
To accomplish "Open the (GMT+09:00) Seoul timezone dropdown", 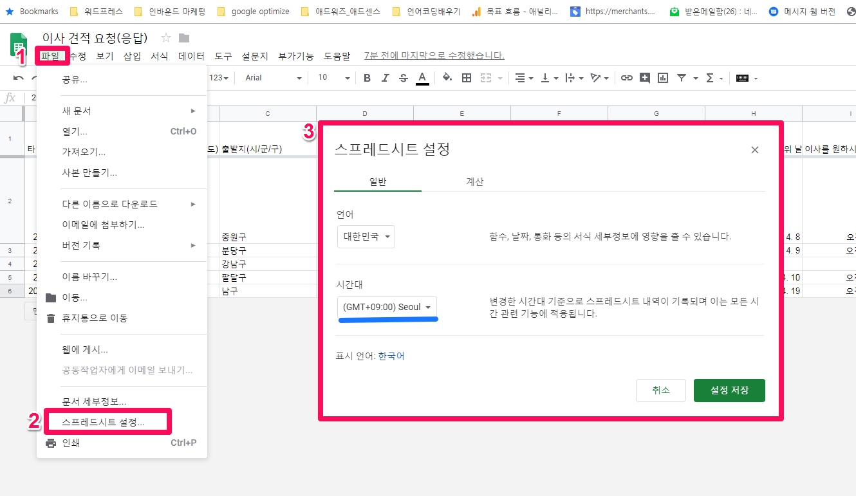I will [x=387, y=307].
